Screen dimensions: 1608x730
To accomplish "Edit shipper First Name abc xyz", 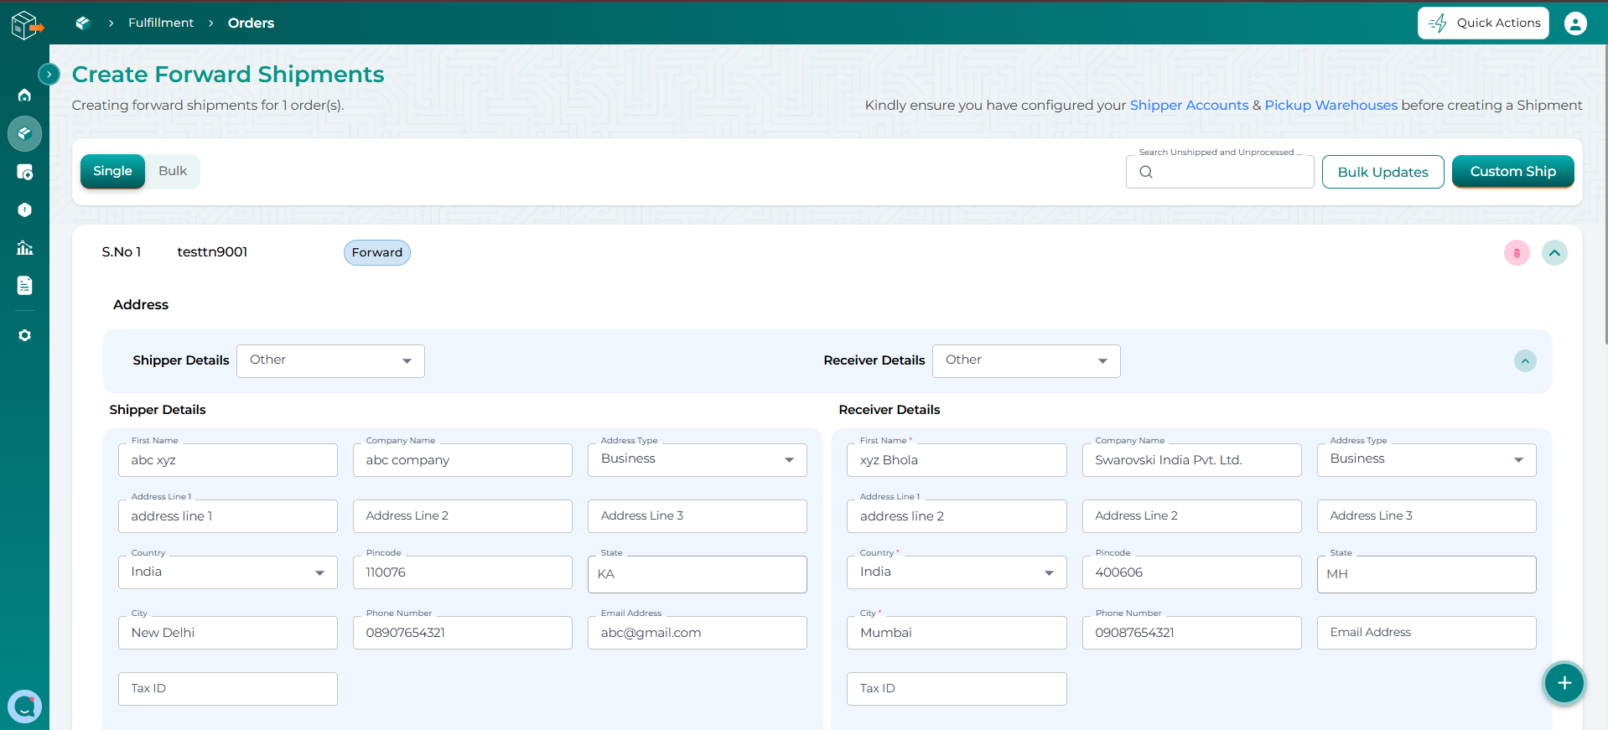I will tap(228, 460).
